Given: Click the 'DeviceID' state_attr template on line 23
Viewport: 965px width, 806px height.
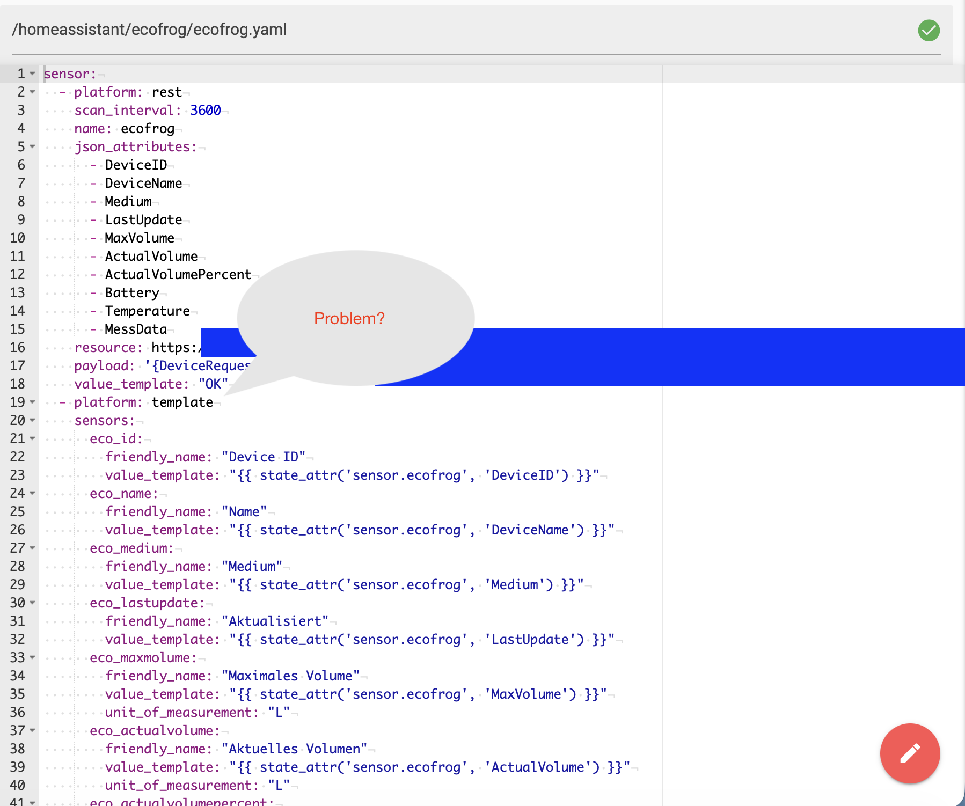Looking at the screenshot, I should pyautogui.click(x=414, y=475).
